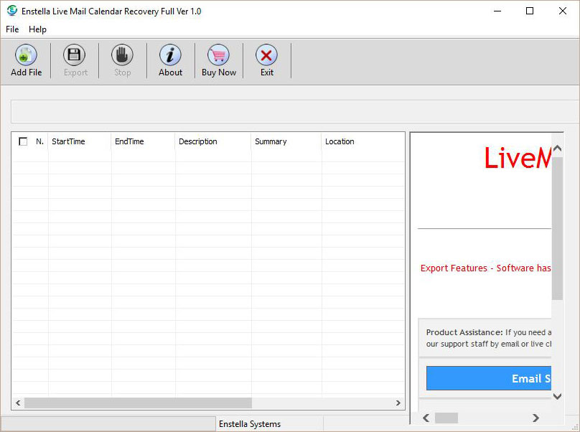The image size is (580, 432).
Task: Open the Help menu
Action: pos(37,29)
